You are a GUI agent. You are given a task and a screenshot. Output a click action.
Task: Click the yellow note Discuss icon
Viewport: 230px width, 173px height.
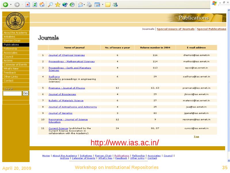pos(108,5)
